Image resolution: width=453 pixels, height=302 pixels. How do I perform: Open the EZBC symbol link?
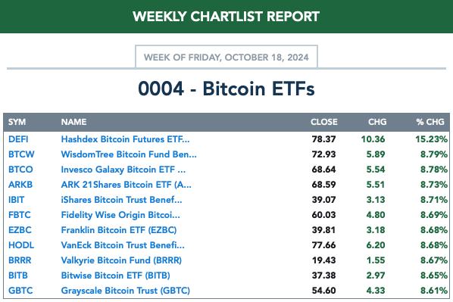(x=20, y=230)
